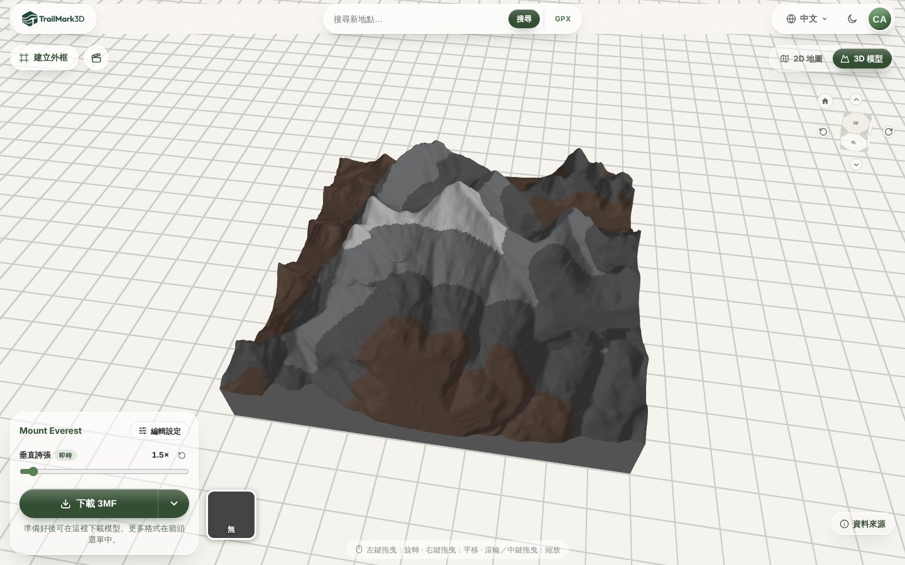Select the dark 無 swatch thumbnail
Image resolution: width=905 pixels, height=565 pixels.
(x=231, y=515)
